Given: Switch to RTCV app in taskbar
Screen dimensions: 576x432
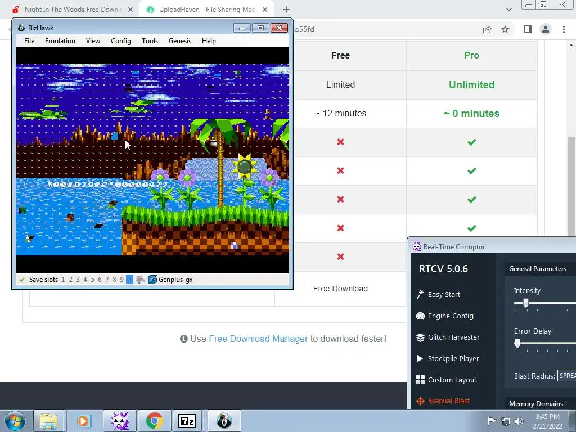Looking at the screenshot, I should pos(119,421).
